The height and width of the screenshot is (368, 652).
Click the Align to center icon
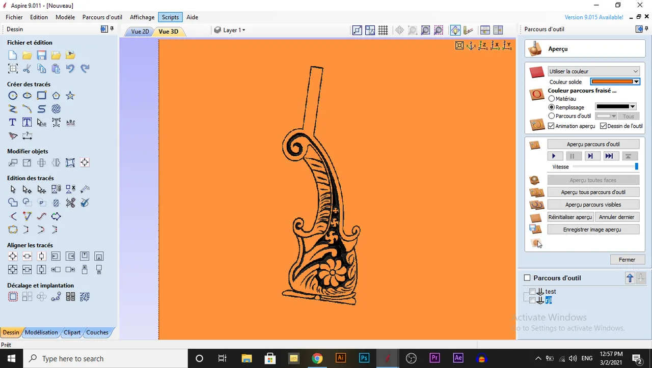(x=13, y=256)
